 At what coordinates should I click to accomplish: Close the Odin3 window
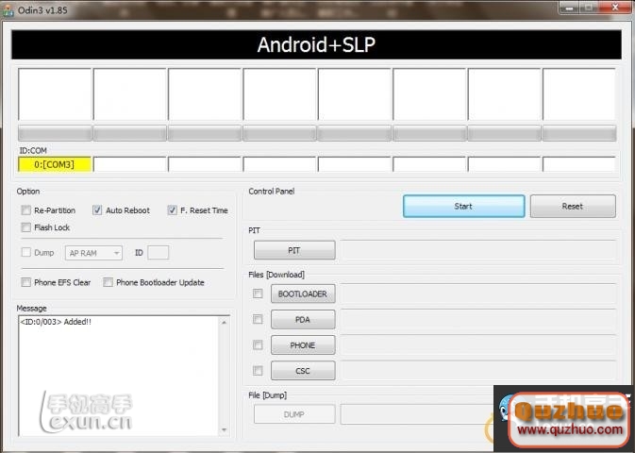615,8
